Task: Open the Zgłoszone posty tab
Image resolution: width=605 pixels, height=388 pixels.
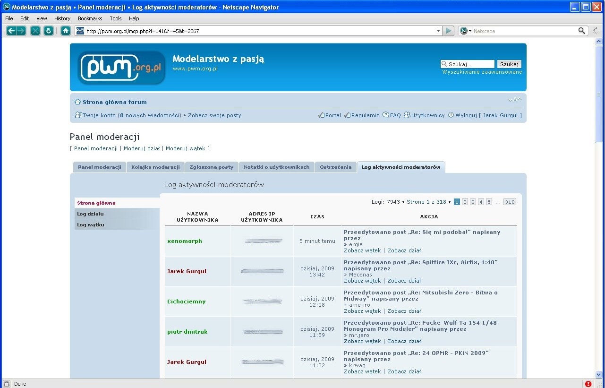Action: point(212,167)
